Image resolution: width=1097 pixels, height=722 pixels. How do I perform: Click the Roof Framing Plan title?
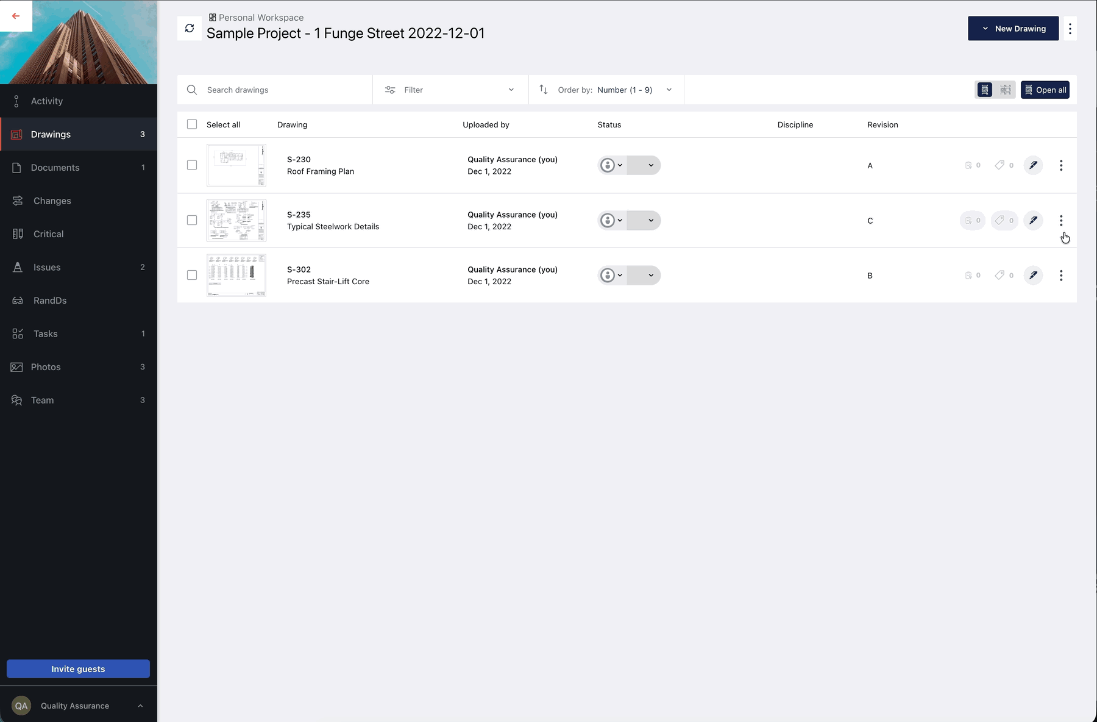tap(321, 171)
